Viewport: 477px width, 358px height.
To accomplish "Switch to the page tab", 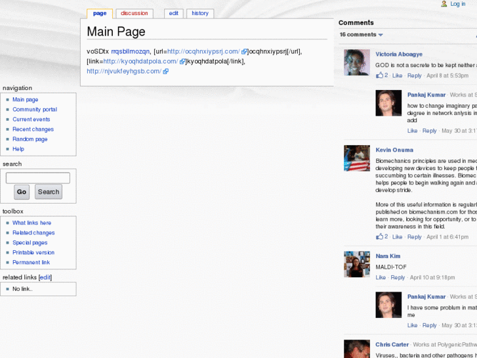I will pos(100,13).
